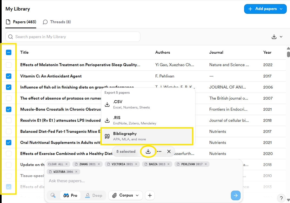Click the BAEZA 2013 chip label
This screenshot has height=203, width=290.
[x=157, y=164]
